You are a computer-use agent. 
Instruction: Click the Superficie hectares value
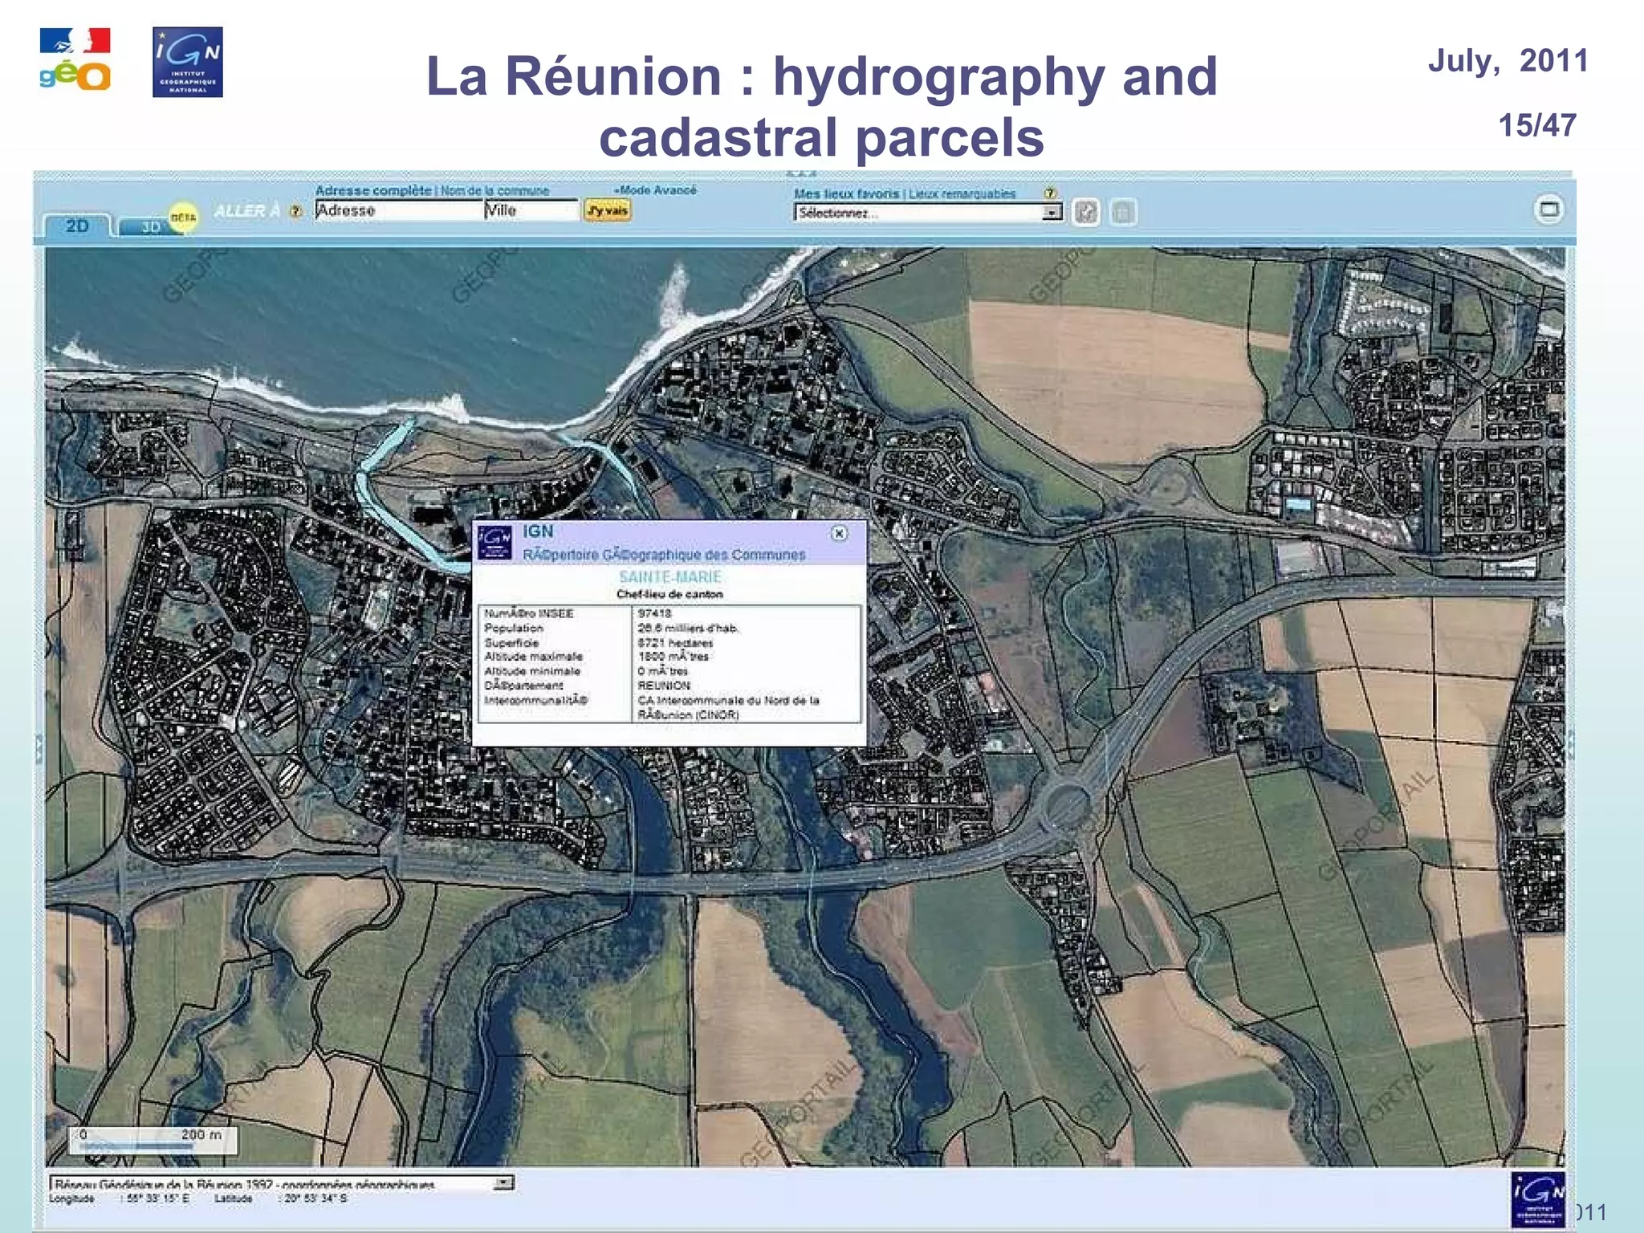tap(675, 643)
